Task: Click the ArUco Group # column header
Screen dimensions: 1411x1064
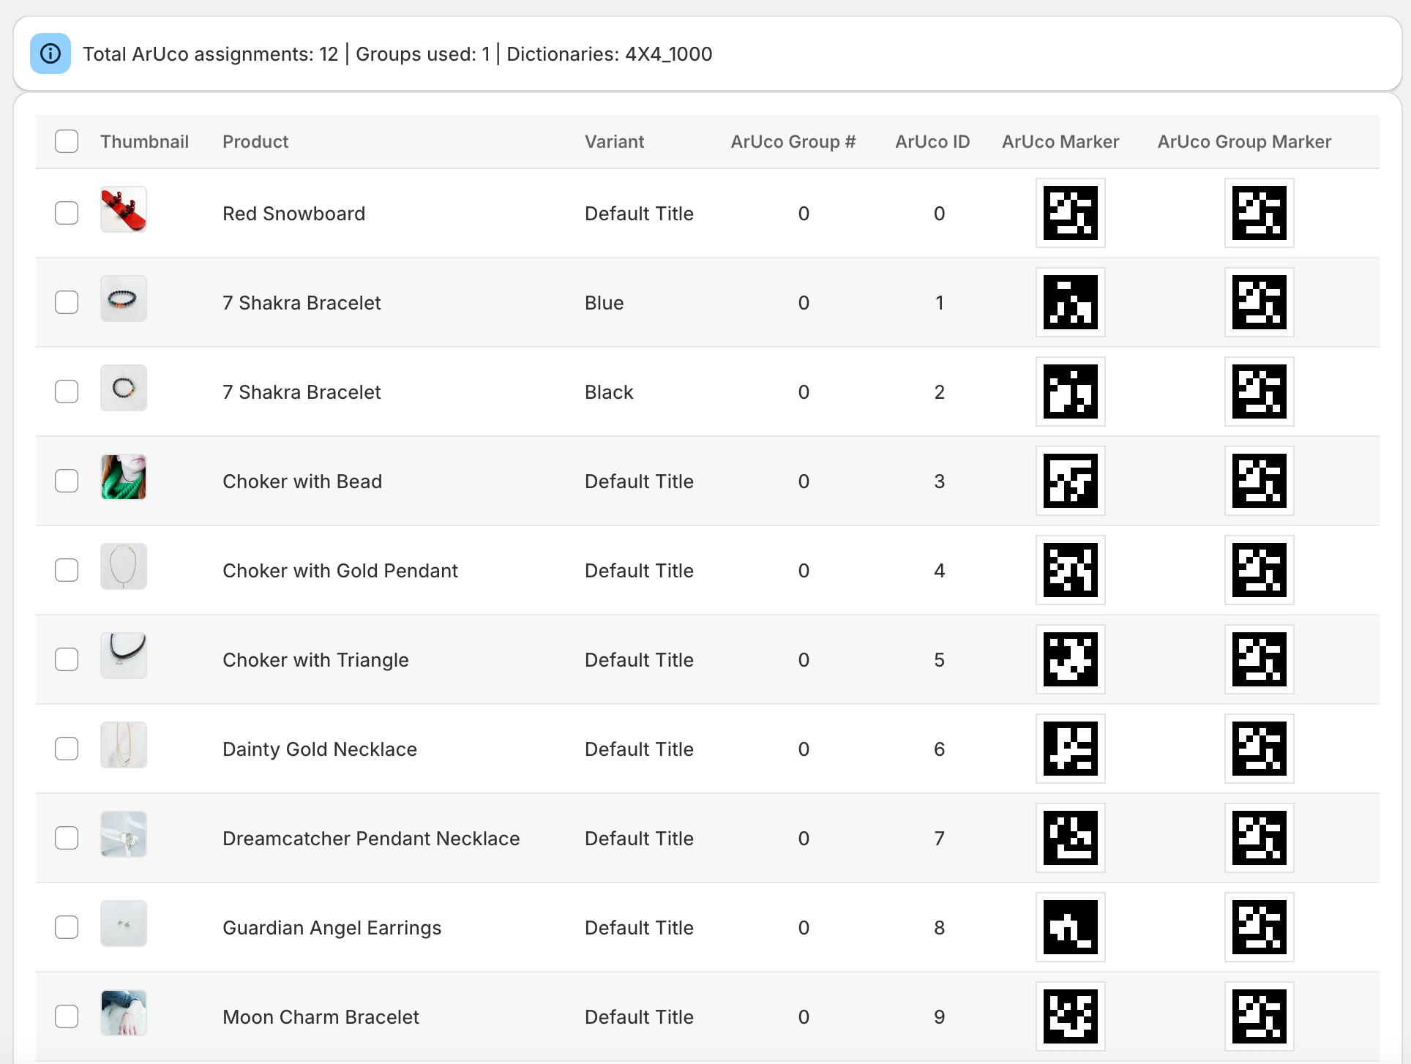Action: (793, 141)
